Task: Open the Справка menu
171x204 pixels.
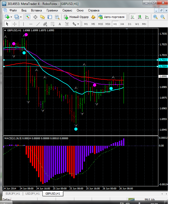Action: pos(94,10)
